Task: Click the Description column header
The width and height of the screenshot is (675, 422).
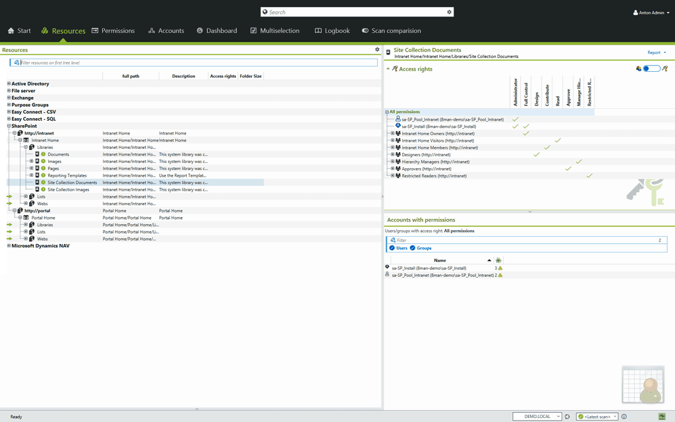Action: click(183, 76)
